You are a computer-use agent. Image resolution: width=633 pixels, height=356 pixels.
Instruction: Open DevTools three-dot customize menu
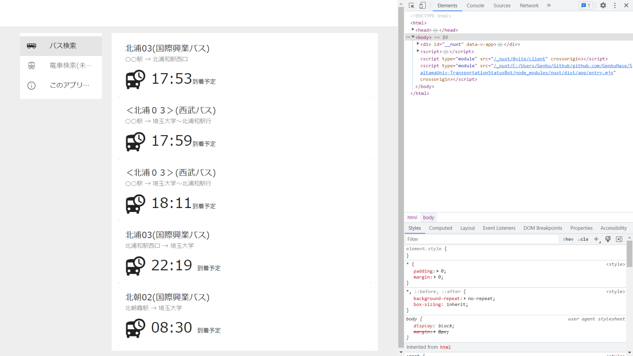614,6
